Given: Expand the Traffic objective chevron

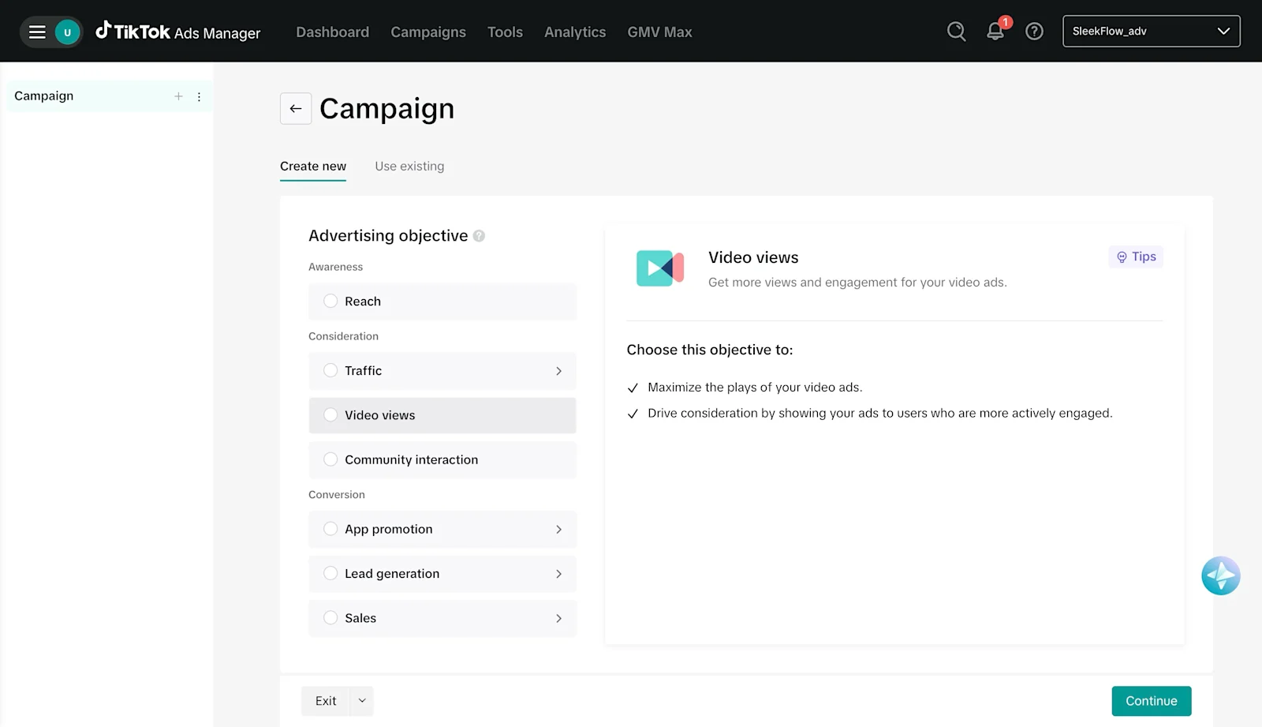Looking at the screenshot, I should pos(558,370).
